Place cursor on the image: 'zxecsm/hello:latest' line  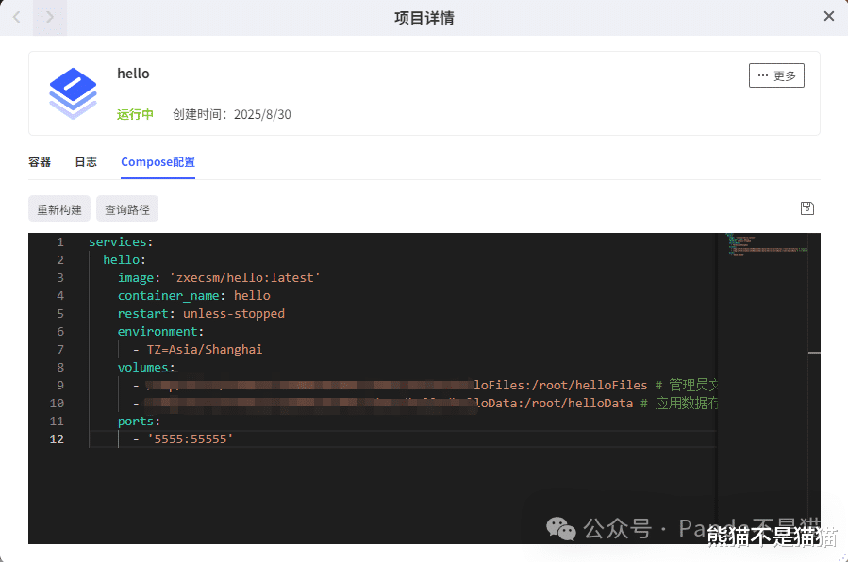[x=219, y=278]
